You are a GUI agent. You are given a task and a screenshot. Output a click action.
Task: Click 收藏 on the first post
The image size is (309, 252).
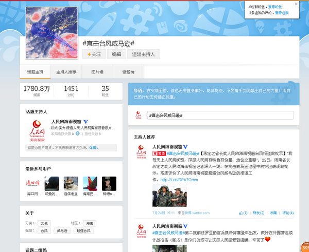click(x=273, y=212)
